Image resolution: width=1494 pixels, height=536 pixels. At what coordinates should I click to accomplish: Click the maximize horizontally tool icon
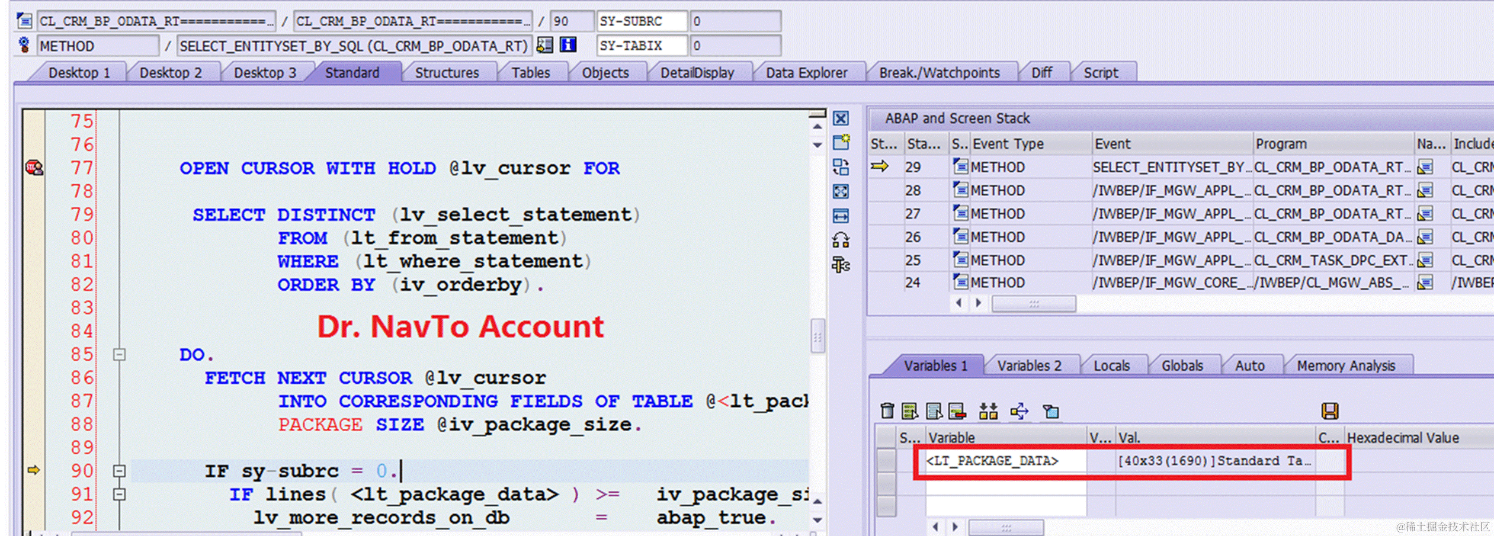(841, 216)
